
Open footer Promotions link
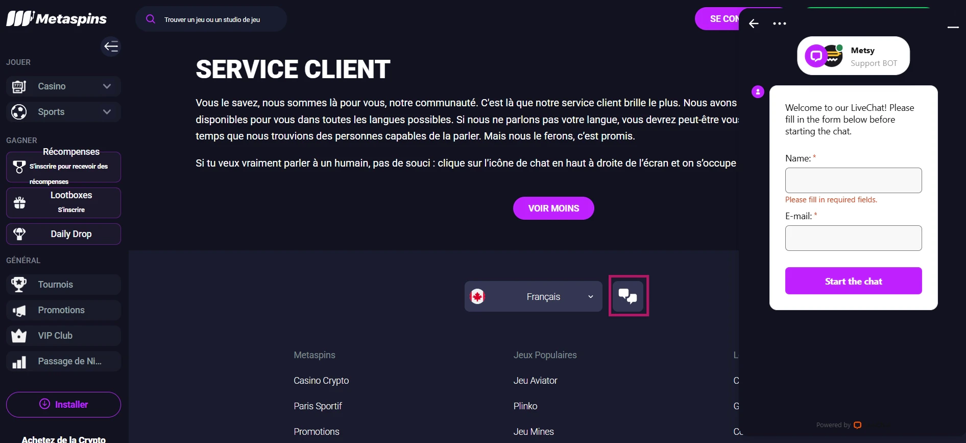click(317, 432)
